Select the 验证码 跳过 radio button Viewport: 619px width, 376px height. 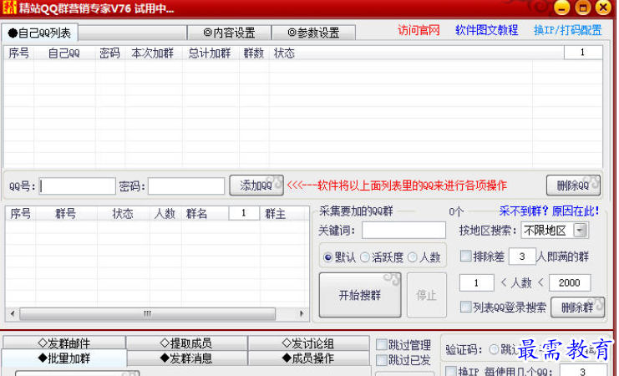(494, 349)
